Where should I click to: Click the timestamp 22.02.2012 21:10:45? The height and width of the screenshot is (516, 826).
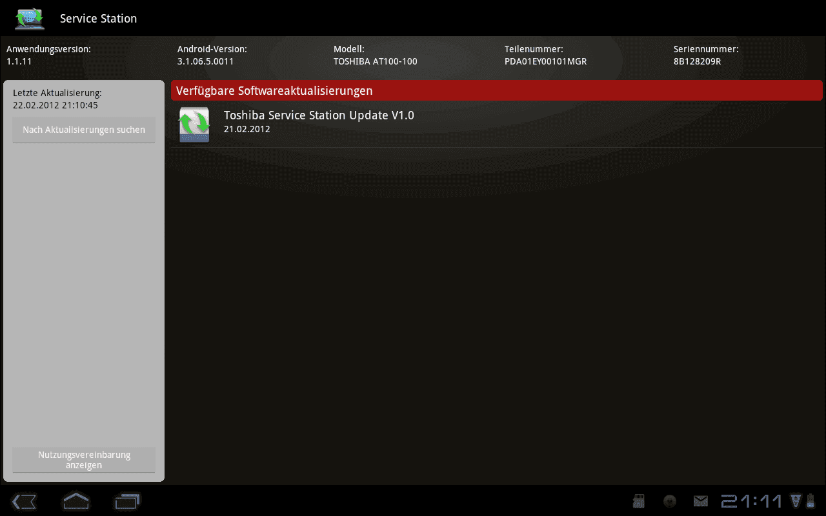(55, 105)
